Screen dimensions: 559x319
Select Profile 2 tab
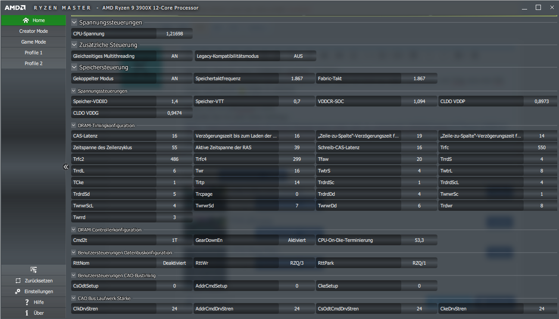tap(33, 63)
